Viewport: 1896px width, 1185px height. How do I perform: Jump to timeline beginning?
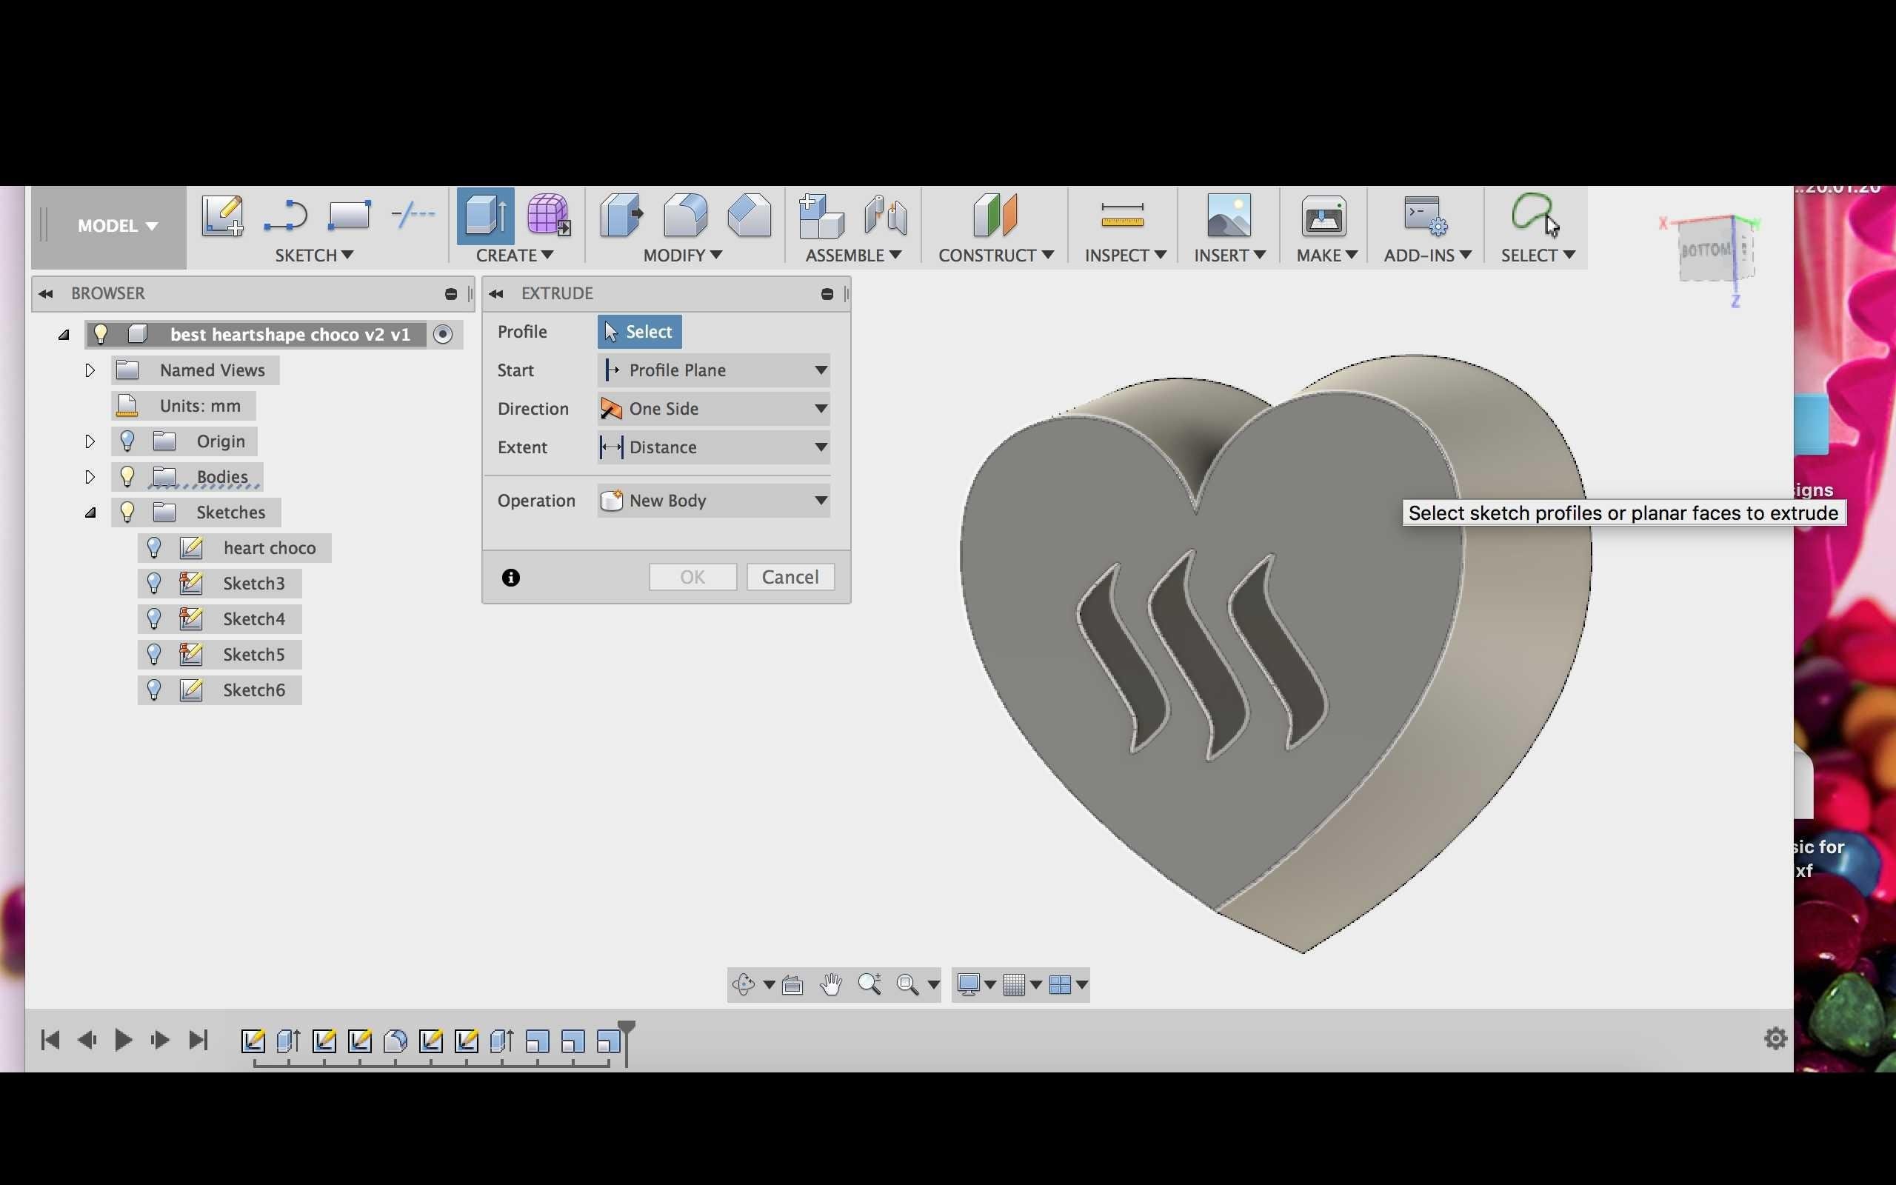point(50,1040)
